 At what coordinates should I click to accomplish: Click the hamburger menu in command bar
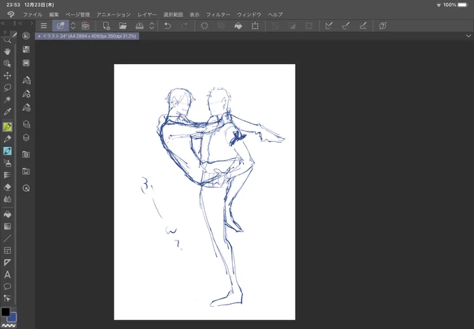[44, 26]
